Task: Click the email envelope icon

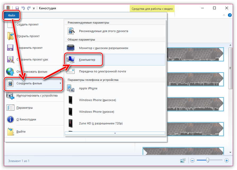Action: coord(71,71)
